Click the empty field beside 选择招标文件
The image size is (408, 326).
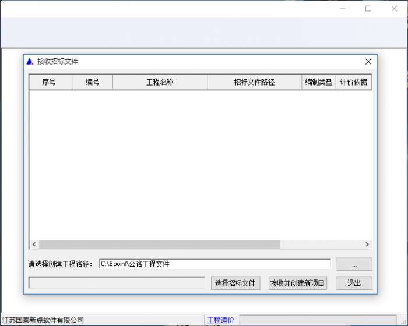click(117, 283)
